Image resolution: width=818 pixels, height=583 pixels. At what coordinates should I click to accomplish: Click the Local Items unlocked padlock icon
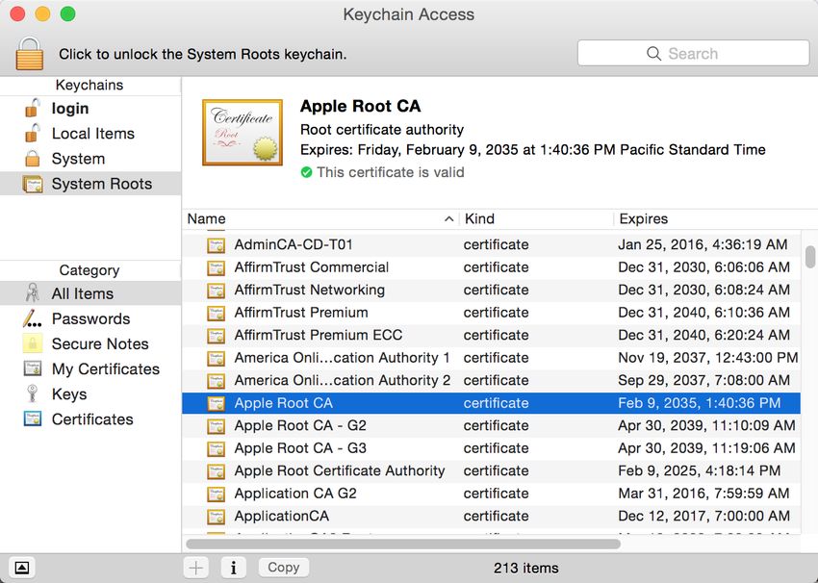pos(33,133)
